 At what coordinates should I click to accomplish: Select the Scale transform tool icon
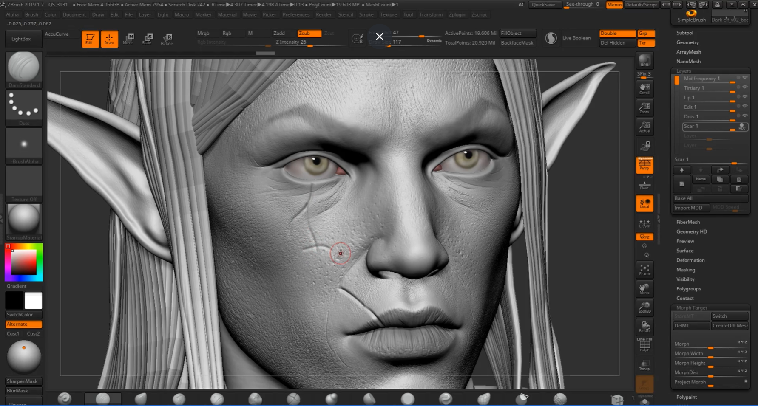[x=147, y=39]
